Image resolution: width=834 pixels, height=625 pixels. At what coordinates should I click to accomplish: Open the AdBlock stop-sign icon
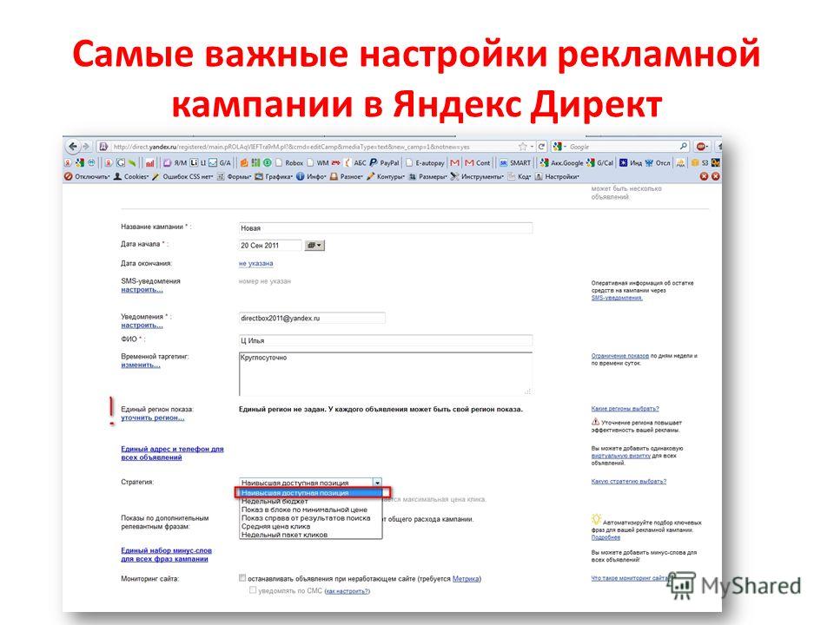click(x=701, y=146)
